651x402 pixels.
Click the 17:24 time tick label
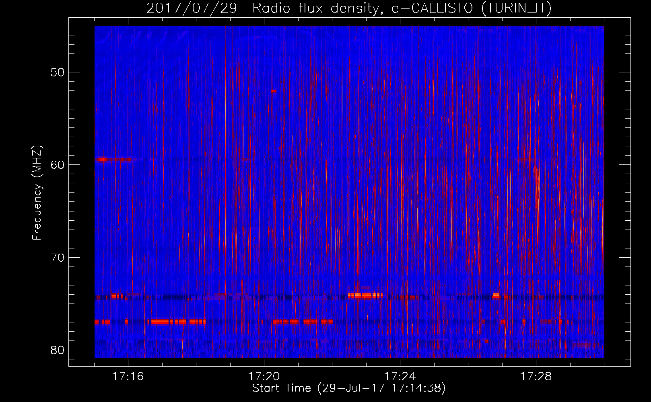pyautogui.click(x=400, y=377)
